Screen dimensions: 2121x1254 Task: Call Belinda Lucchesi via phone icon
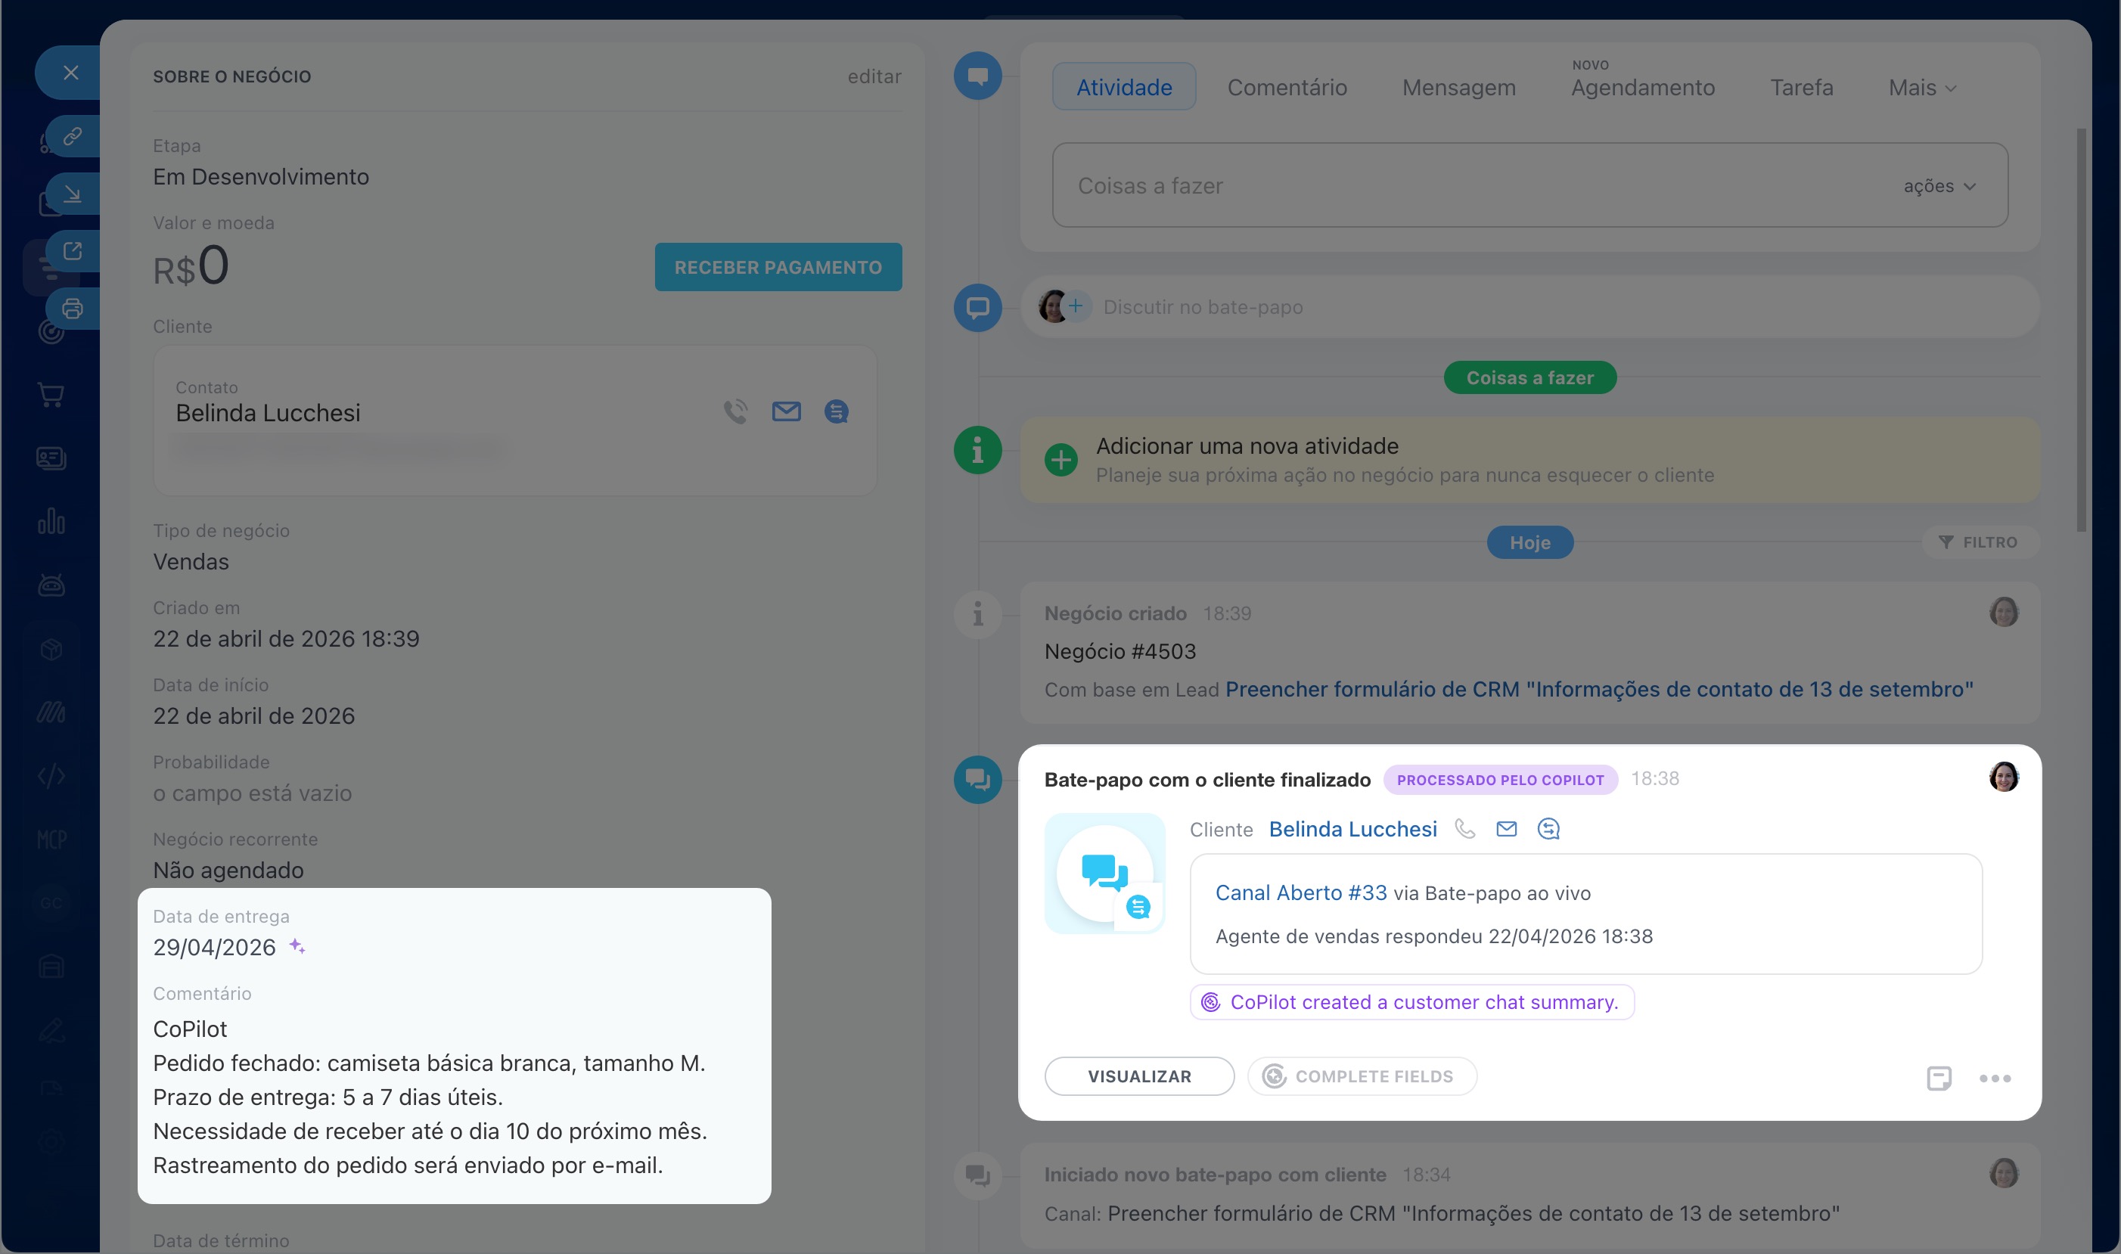click(x=735, y=411)
